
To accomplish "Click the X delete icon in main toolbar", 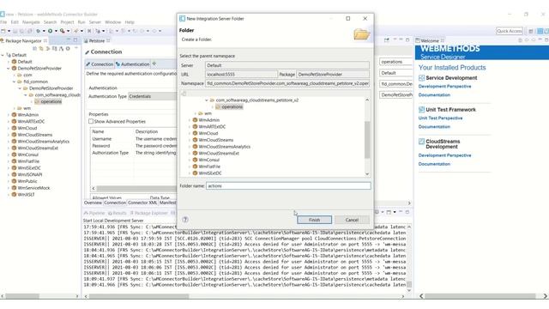I will click(89, 31).
